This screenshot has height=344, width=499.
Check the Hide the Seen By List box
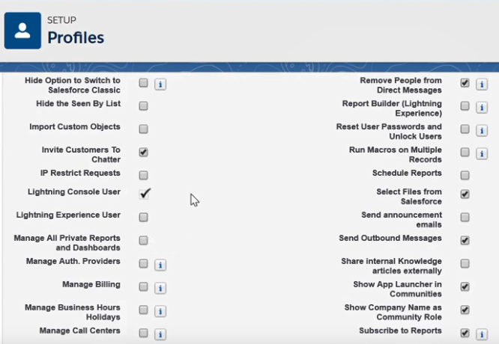(144, 105)
